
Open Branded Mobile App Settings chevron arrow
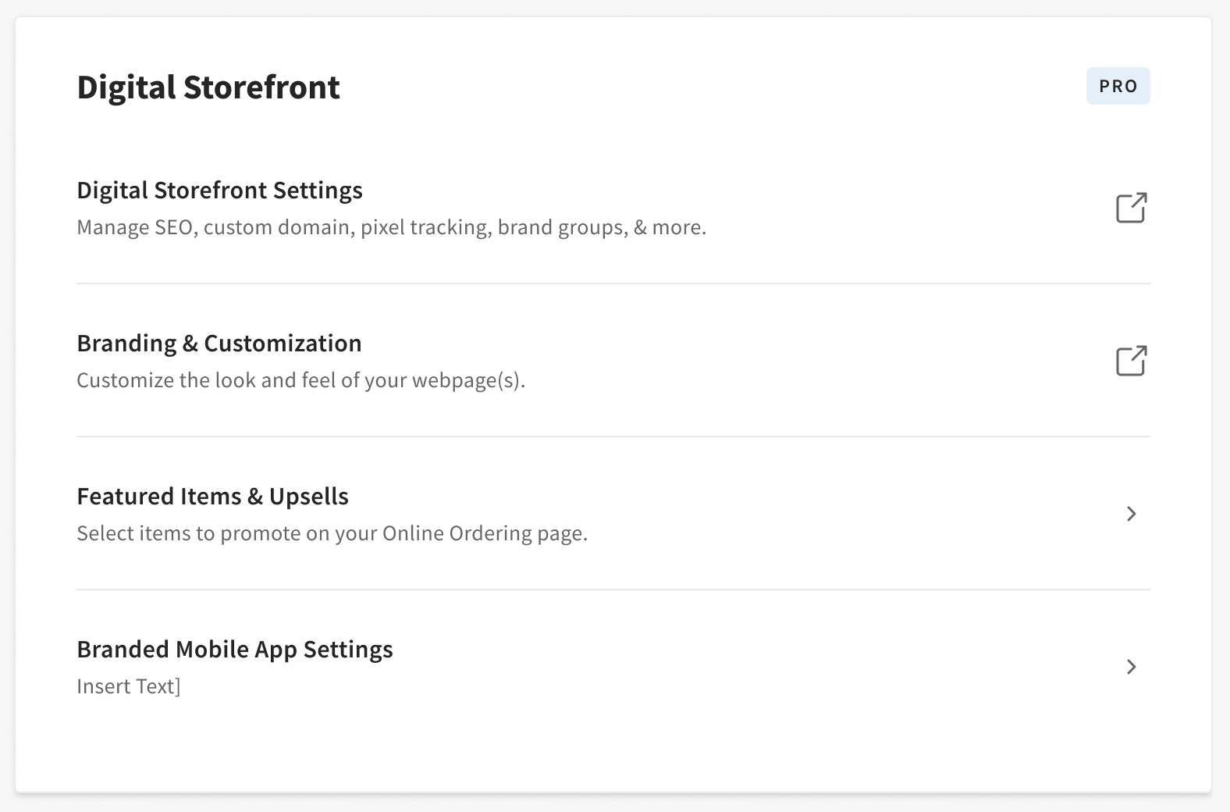pos(1131,667)
